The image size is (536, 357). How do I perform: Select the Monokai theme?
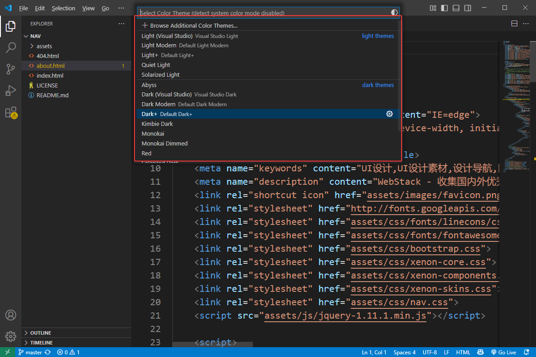click(153, 134)
